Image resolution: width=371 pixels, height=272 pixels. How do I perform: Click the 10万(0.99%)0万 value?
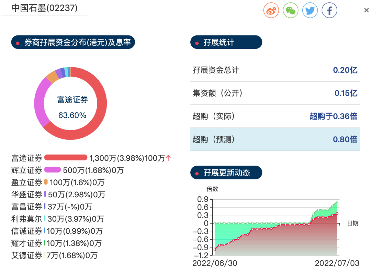point(75,231)
